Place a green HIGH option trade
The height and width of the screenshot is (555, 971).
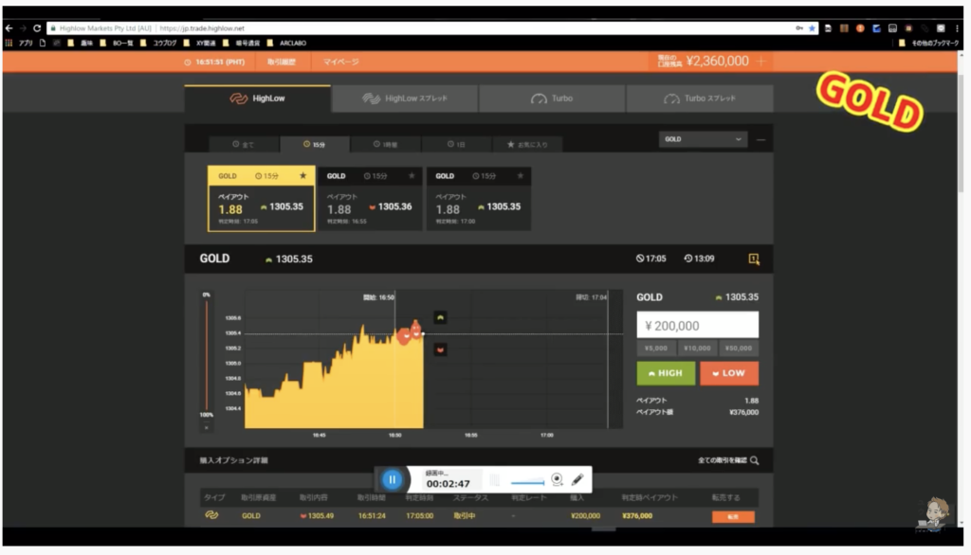click(666, 373)
